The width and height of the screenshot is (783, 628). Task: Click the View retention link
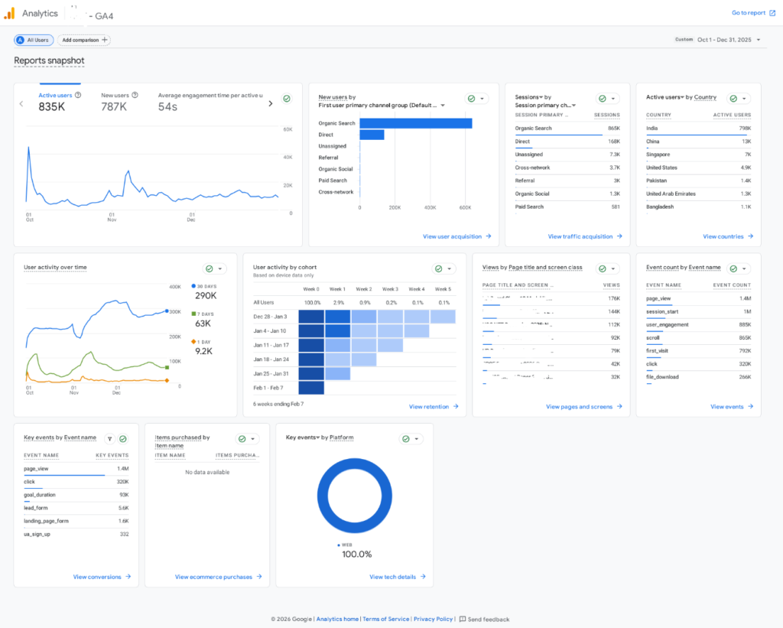(434, 406)
